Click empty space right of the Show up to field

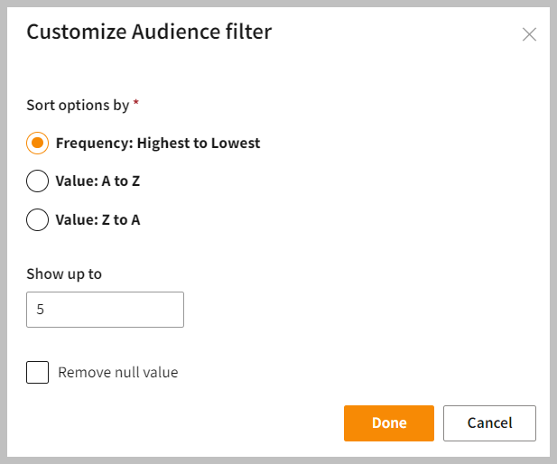(361, 310)
